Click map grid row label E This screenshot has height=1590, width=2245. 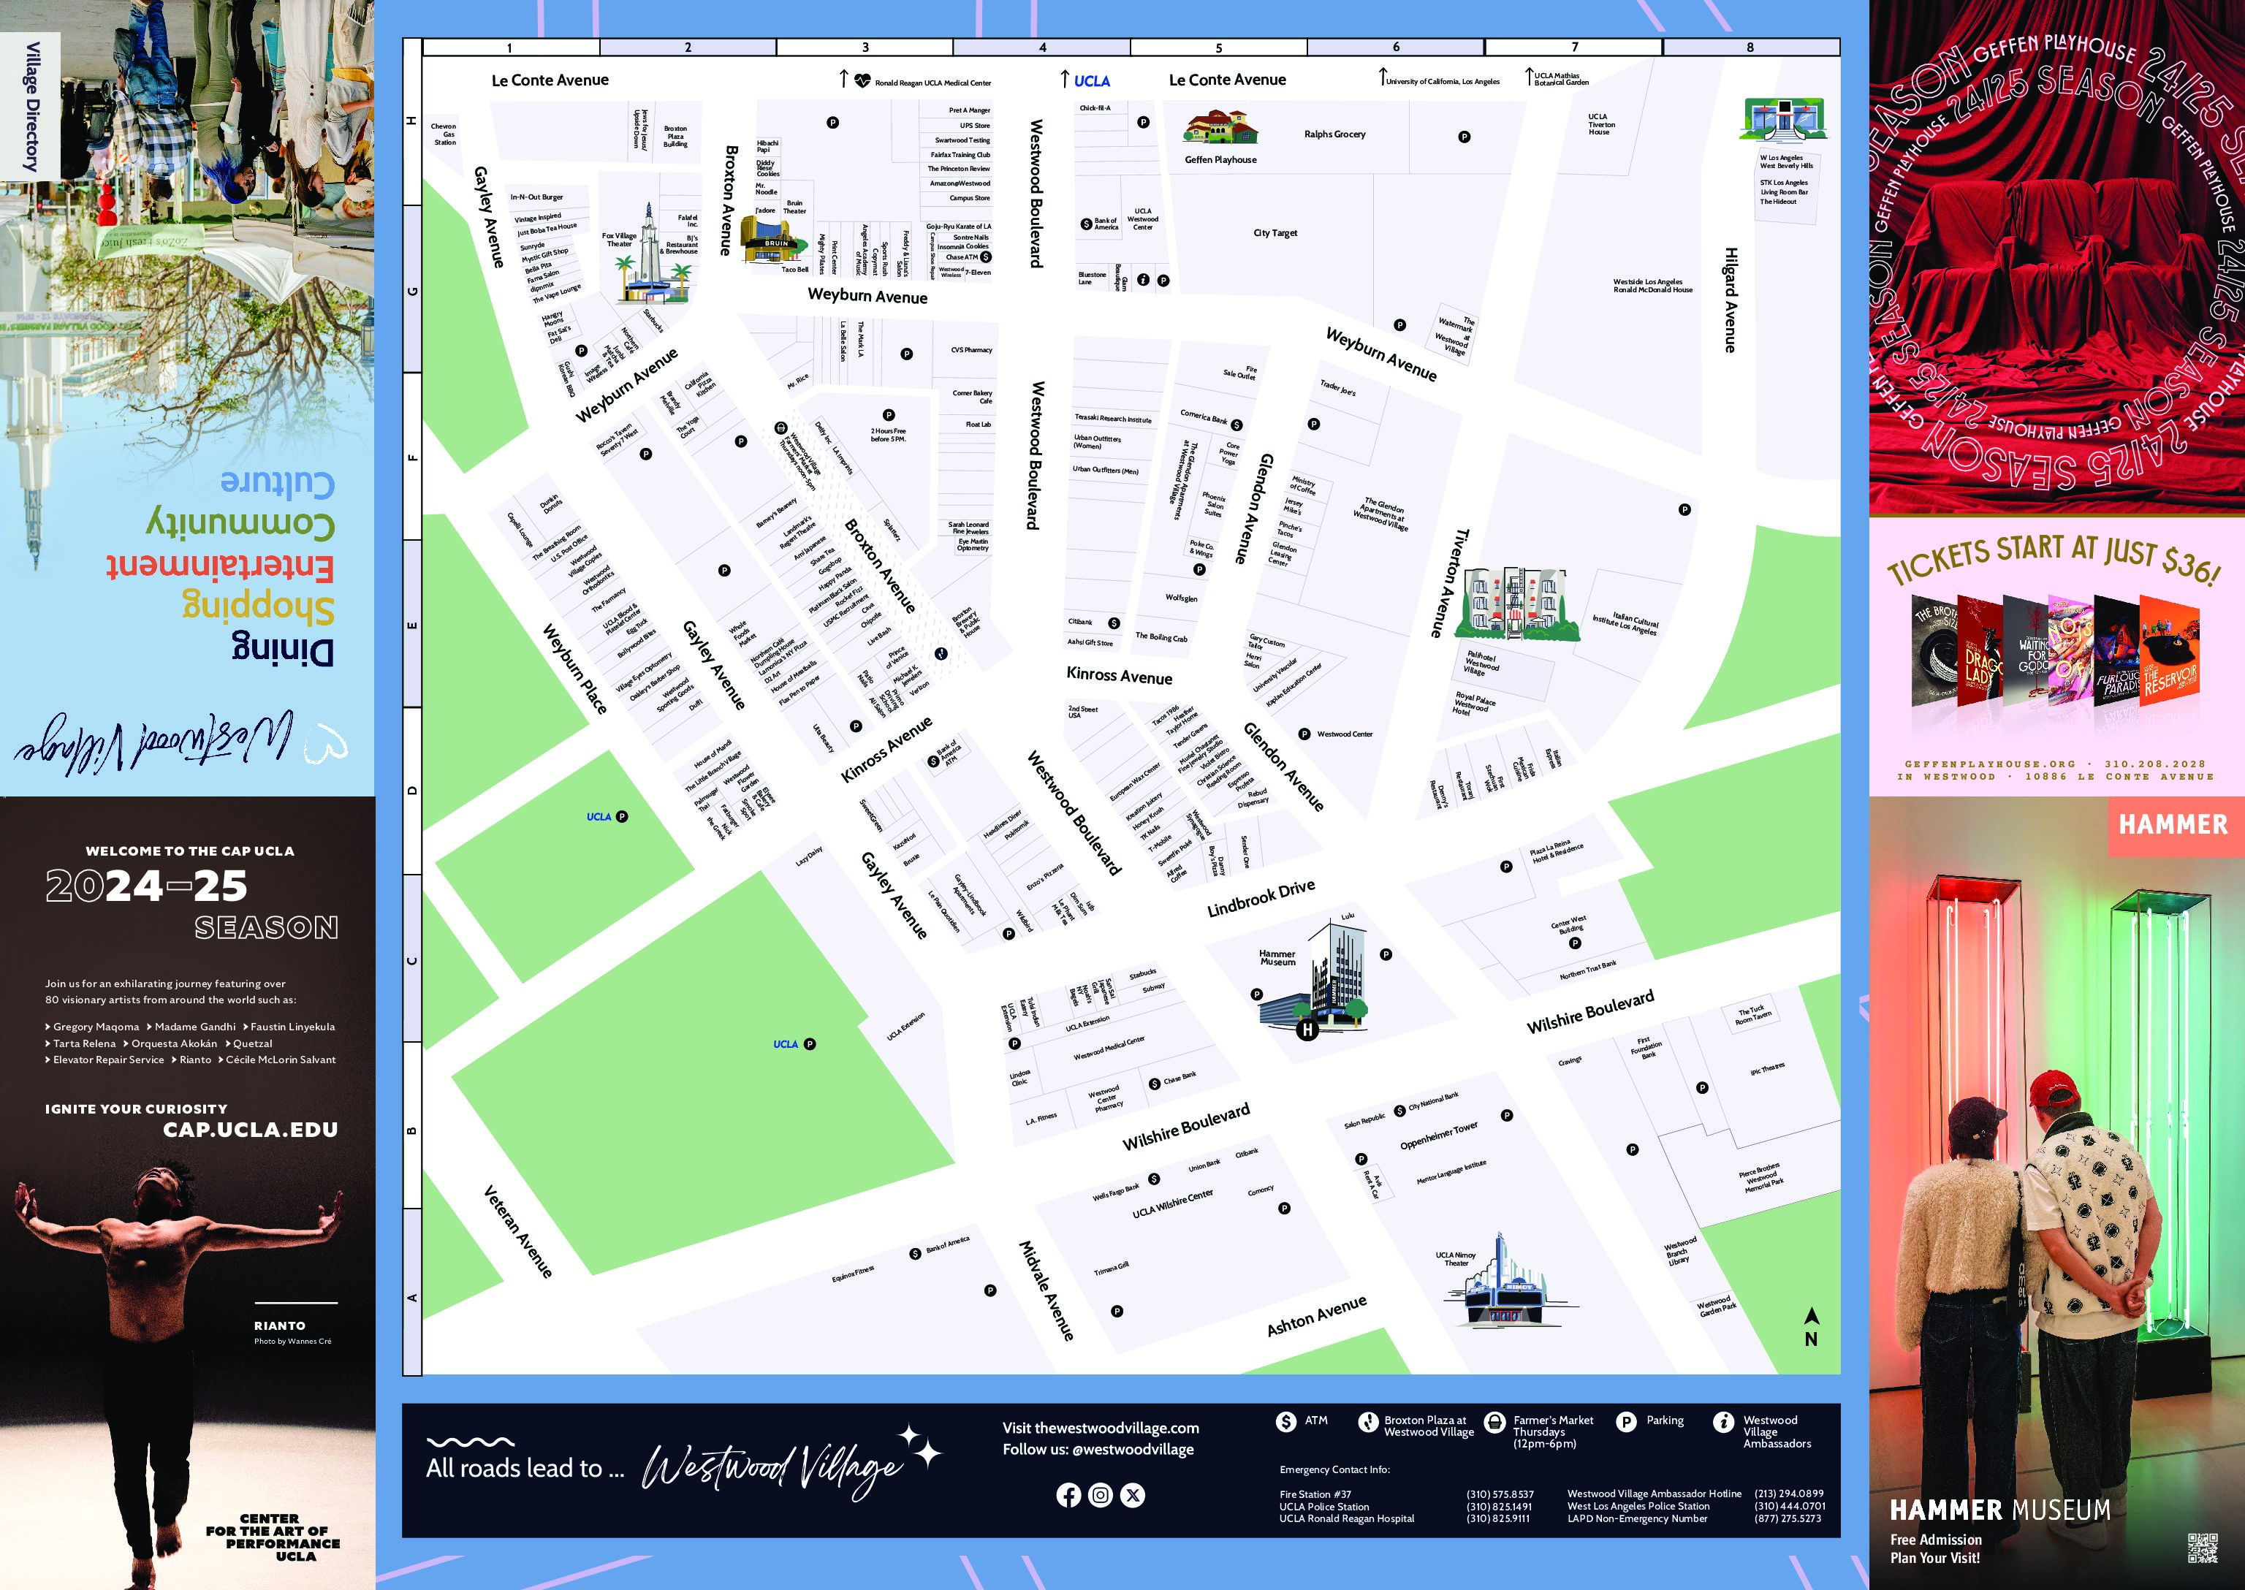(412, 625)
